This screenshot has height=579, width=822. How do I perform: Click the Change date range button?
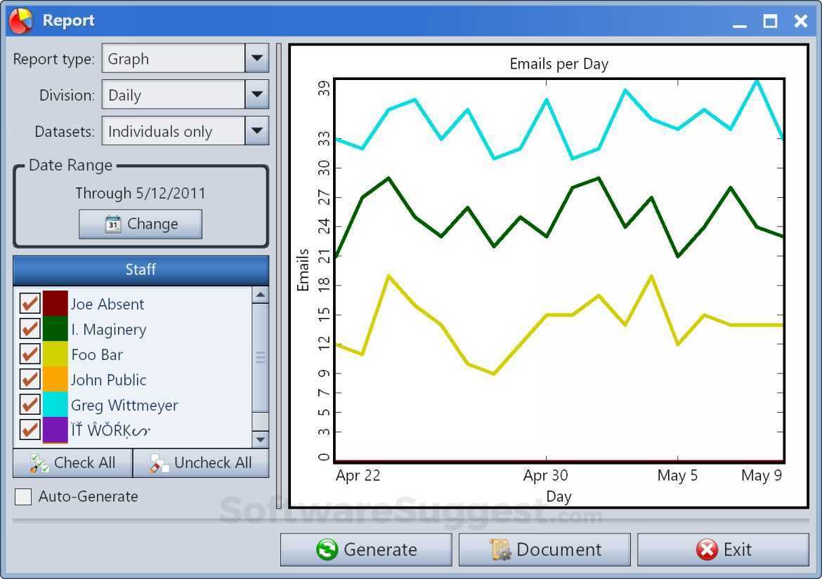[141, 224]
